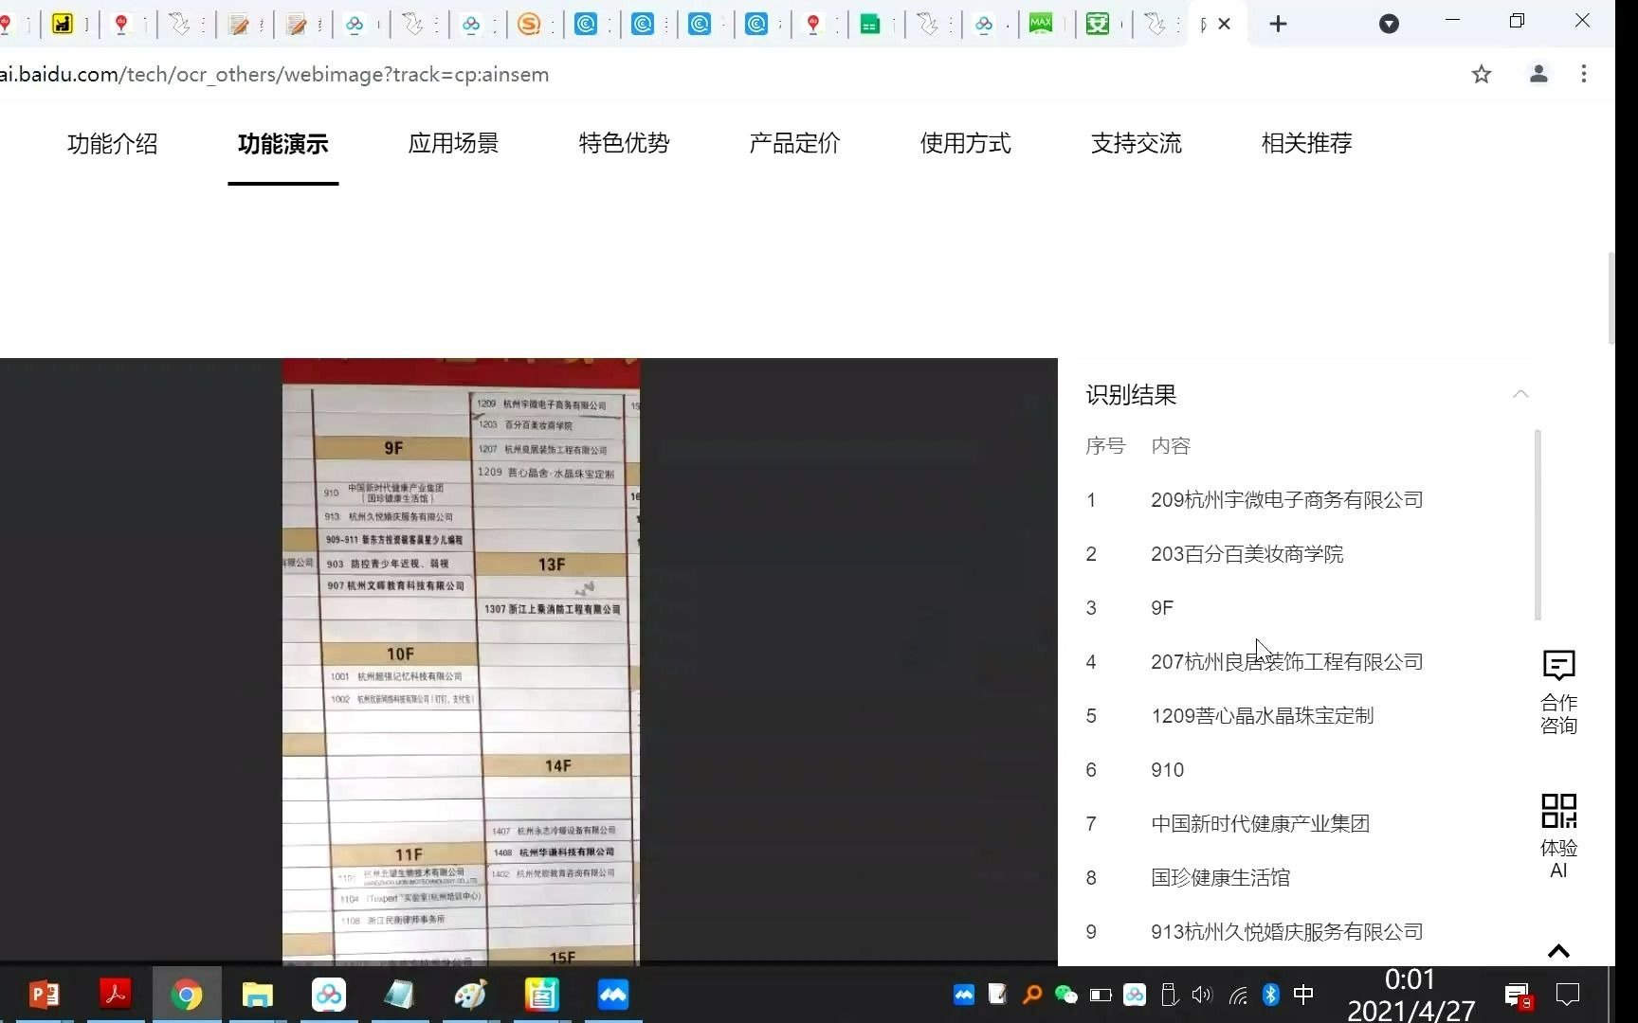Screen dimensions: 1638x1023
Task: Select the 功能演示 nav tab
Action: pos(283,144)
